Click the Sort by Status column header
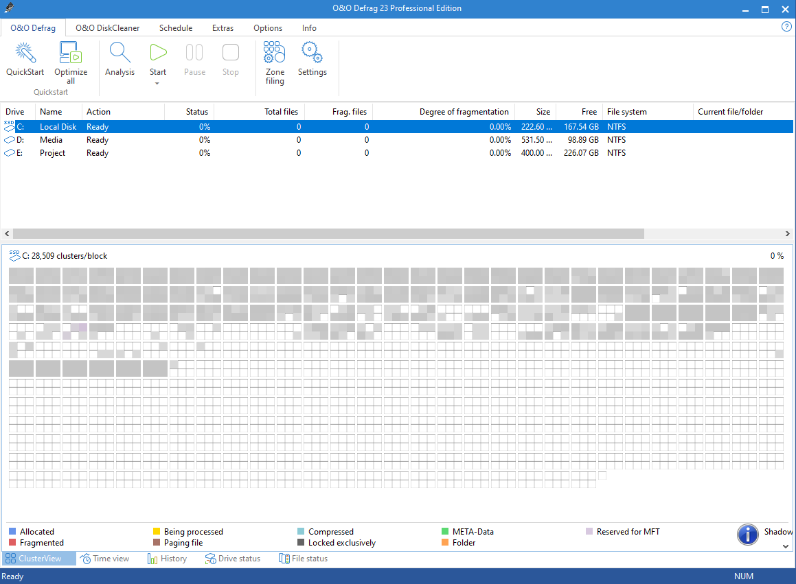Screen dimensions: 796x584 tap(189, 112)
